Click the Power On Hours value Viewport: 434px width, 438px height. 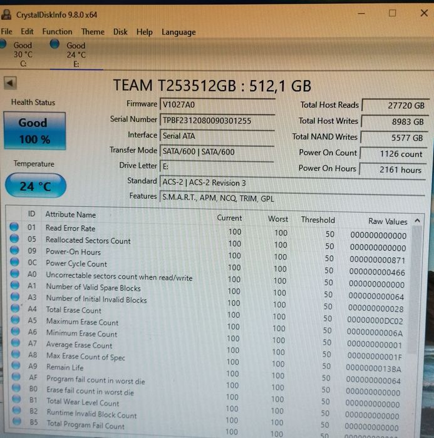click(x=393, y=170)
